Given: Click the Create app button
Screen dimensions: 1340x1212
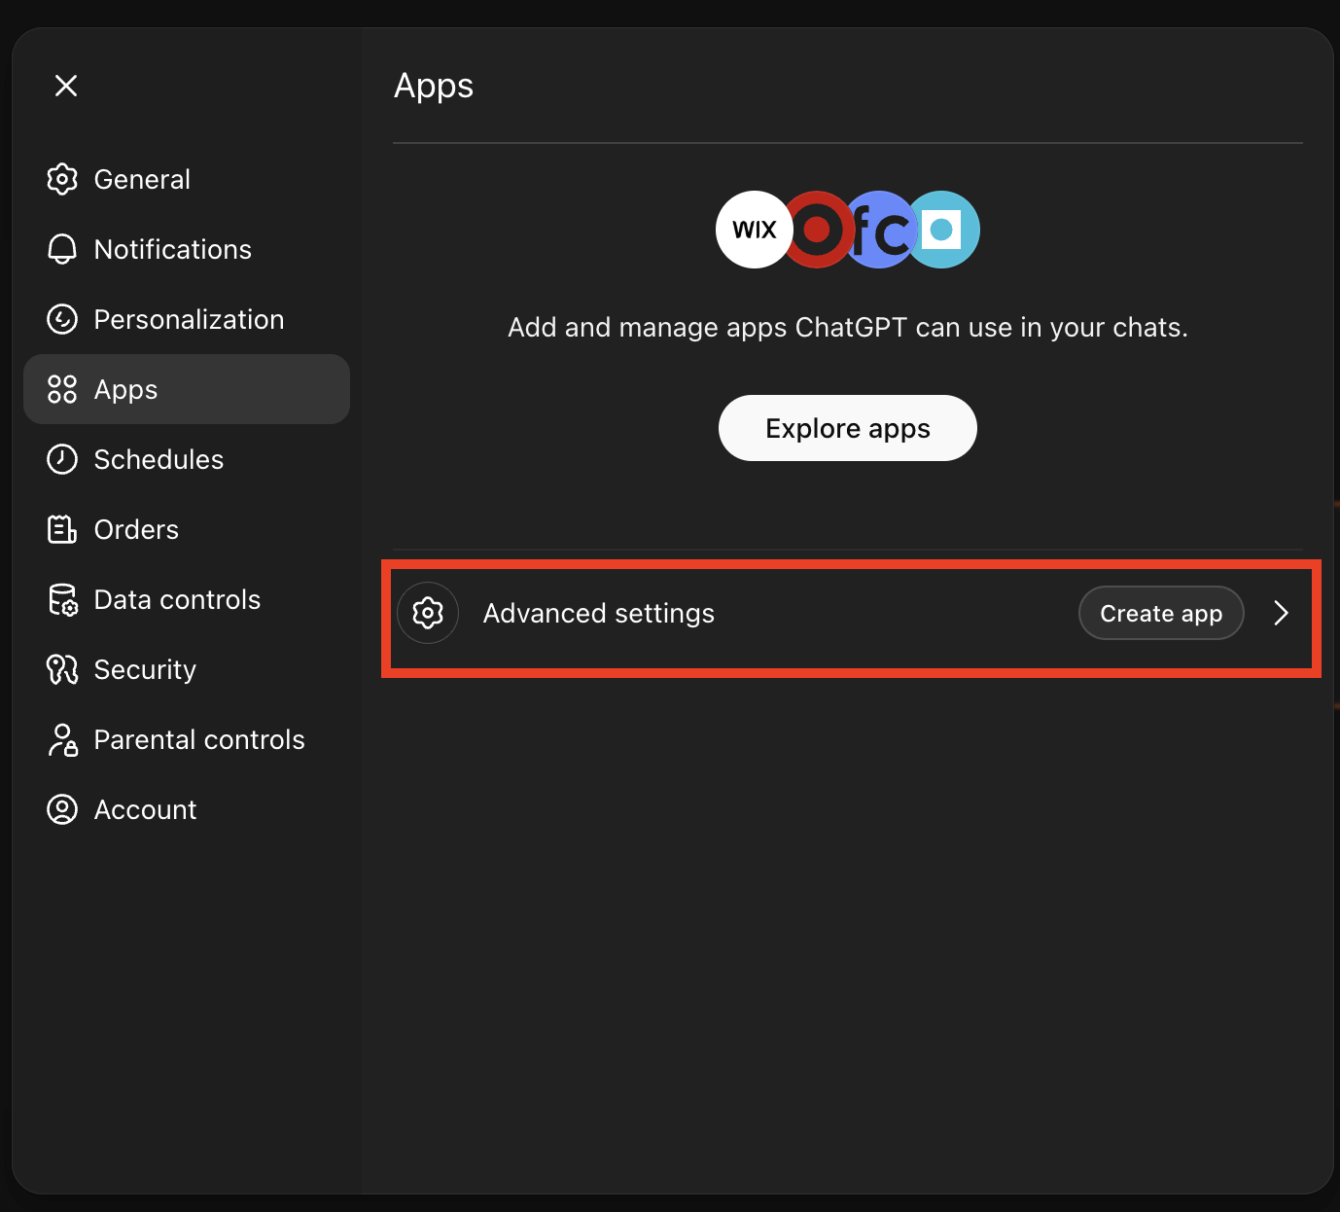Looking at the screenshot, I should click(x=1161, y=613).
